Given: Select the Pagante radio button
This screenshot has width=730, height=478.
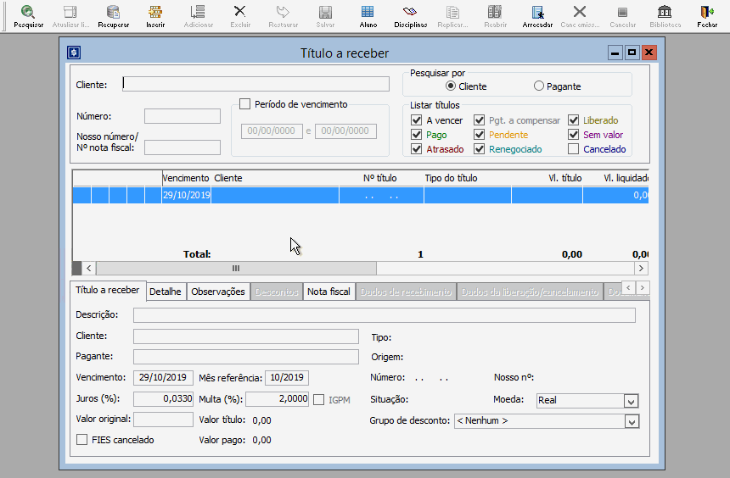Looking at the screenshot, I should (x=539, y=86).
